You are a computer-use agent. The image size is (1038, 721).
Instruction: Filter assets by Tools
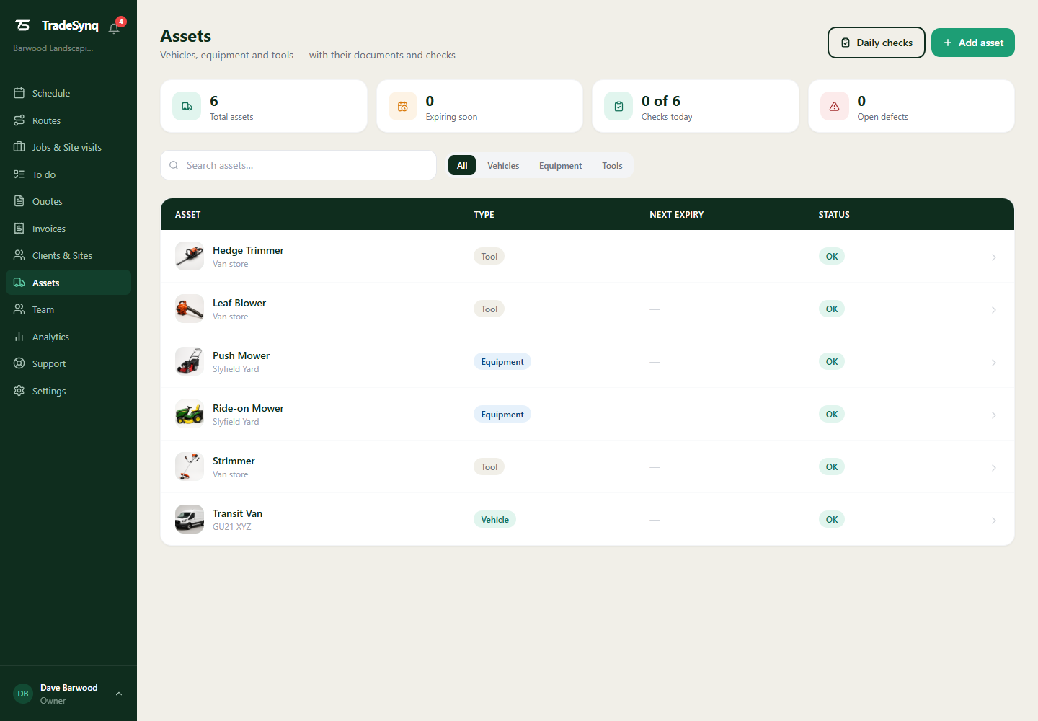[612, 165]
